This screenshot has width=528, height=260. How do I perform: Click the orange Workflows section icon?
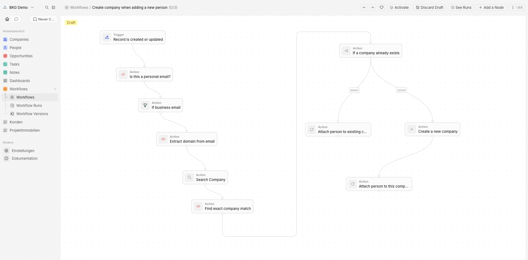coord(5,89)
